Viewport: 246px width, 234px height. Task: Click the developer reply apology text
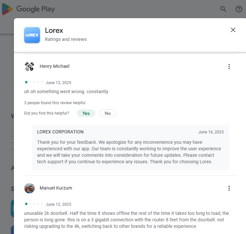tap(129, 152)
